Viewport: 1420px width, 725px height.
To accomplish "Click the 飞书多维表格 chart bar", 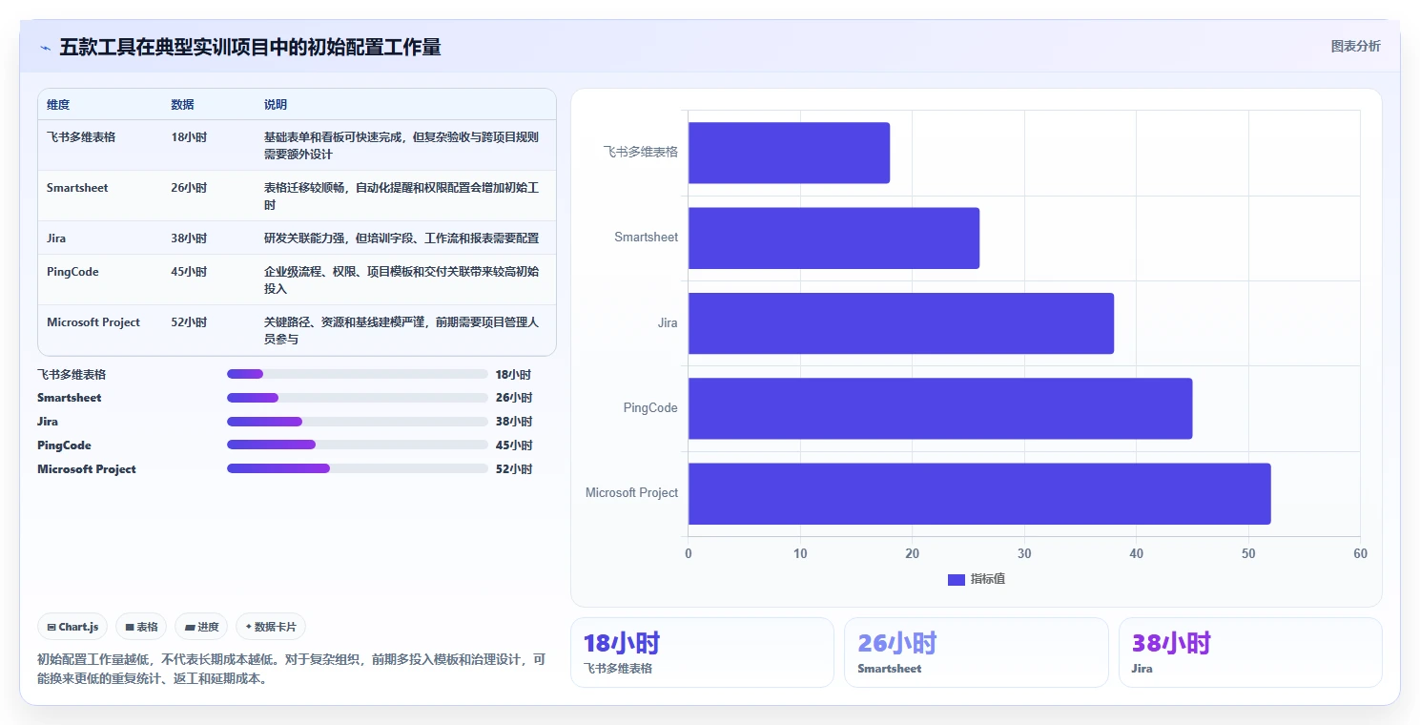I will click(x=789, y=153).
